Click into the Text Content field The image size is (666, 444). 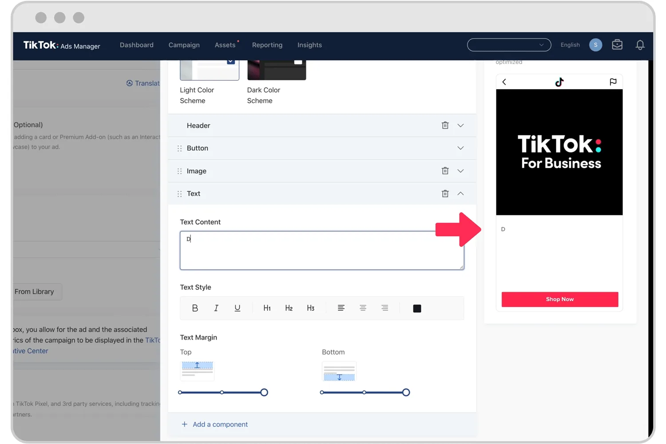point(322,250)
